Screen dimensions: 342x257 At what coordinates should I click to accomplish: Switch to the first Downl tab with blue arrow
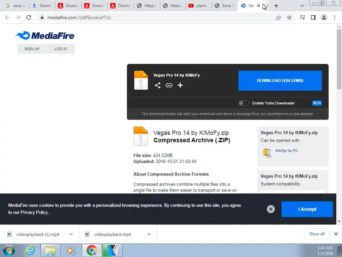pos(42,6)
